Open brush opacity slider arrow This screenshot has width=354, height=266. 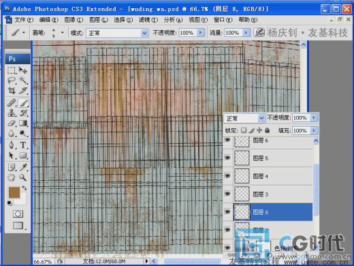pyautogui.click(x=201, y=33)
